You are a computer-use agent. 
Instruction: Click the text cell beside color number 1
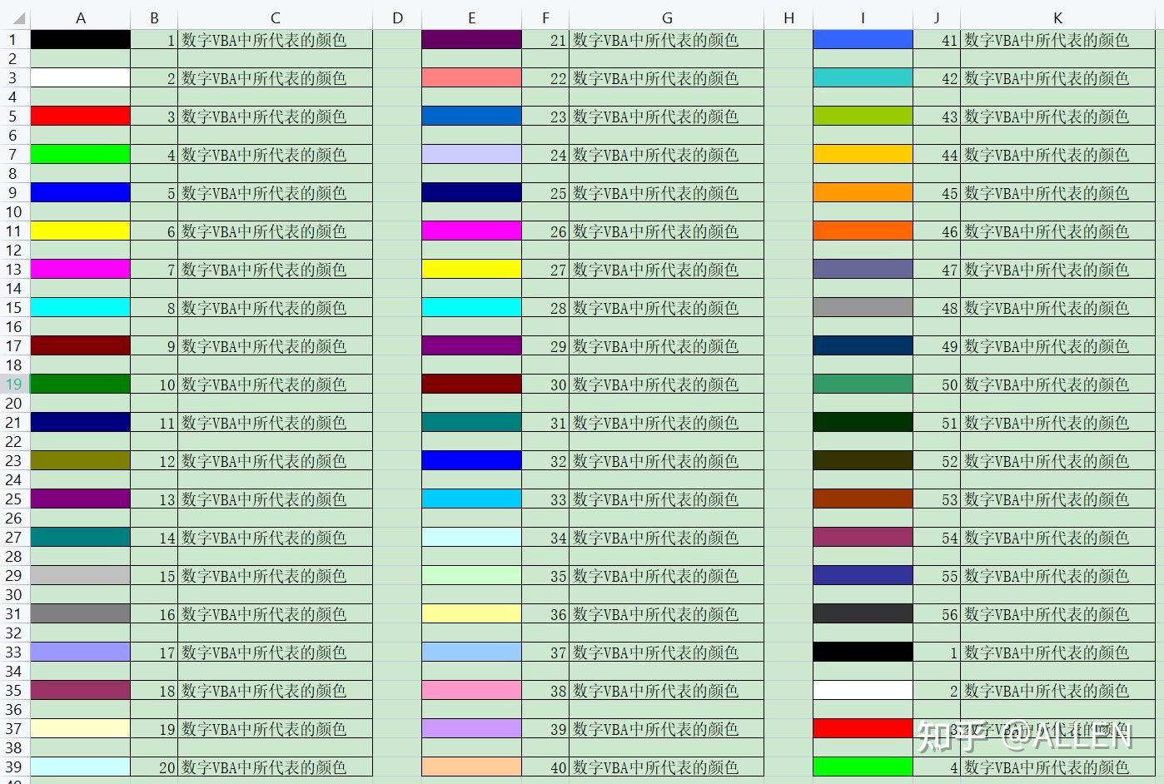275,39
